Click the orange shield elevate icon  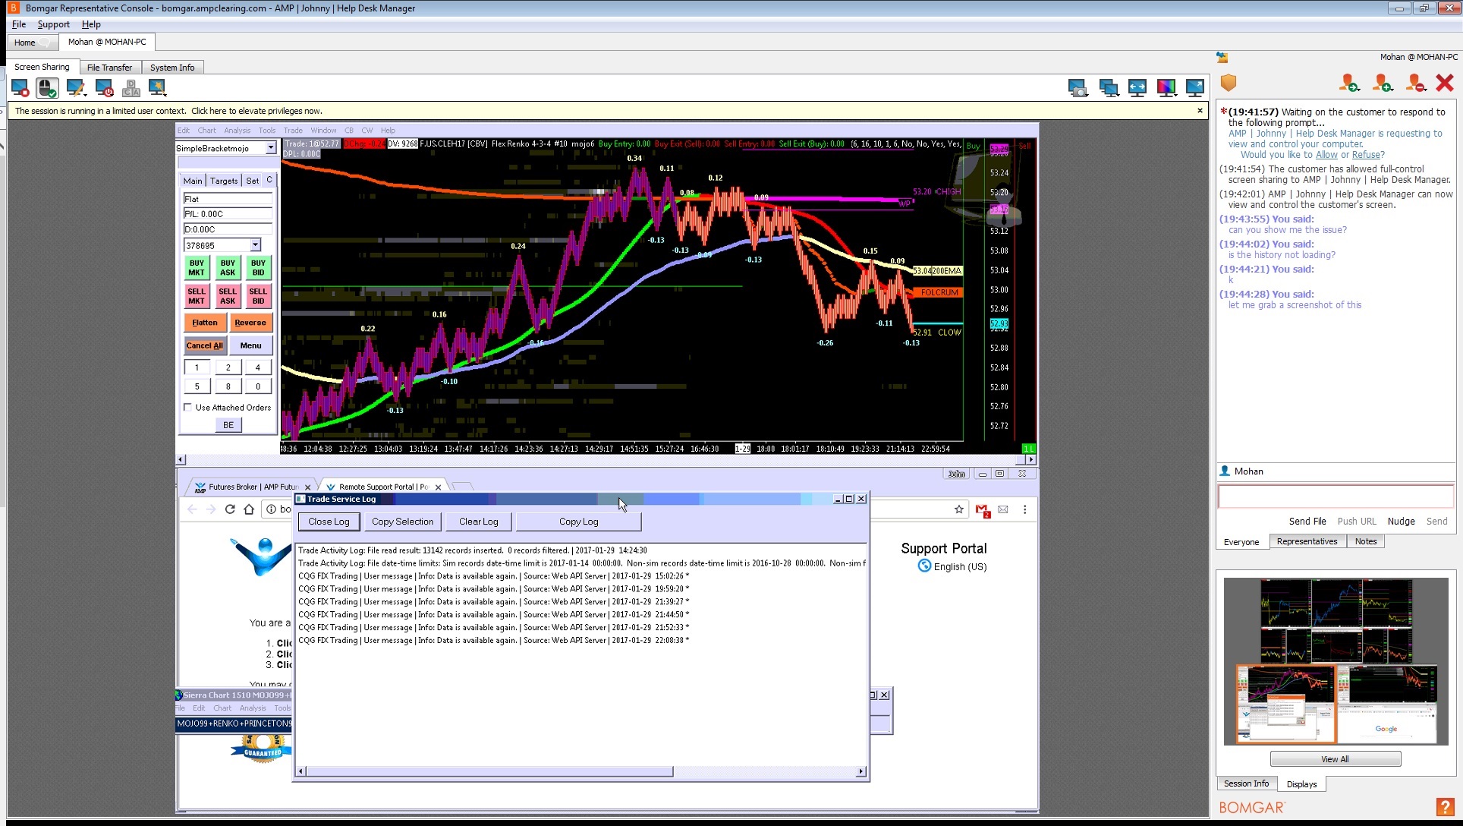point(1229,83)
